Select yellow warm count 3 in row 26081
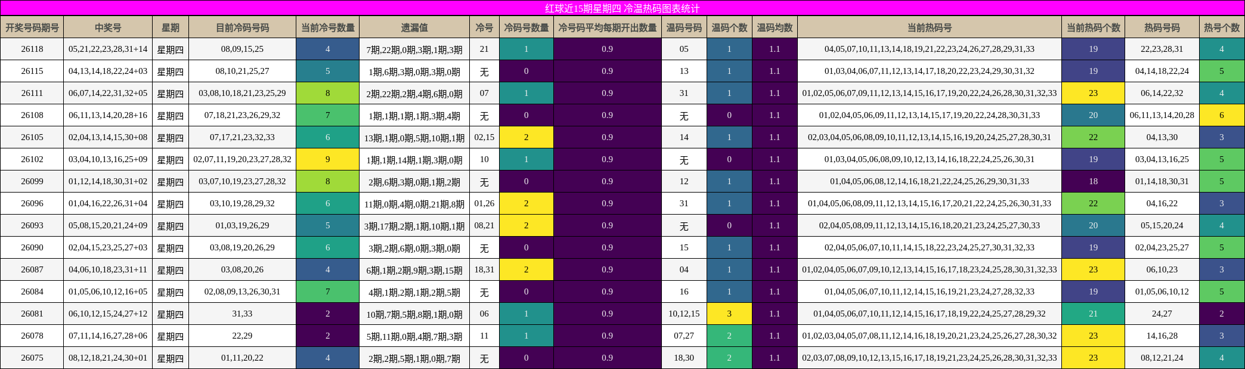This screenshot has width=1245, height=369. coord(729,314)
